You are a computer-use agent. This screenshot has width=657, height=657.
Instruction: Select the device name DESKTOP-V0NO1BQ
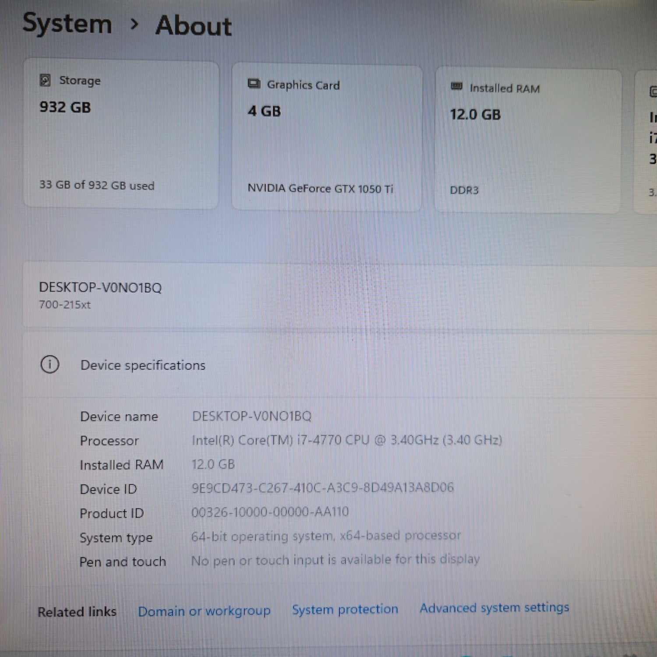101,288
